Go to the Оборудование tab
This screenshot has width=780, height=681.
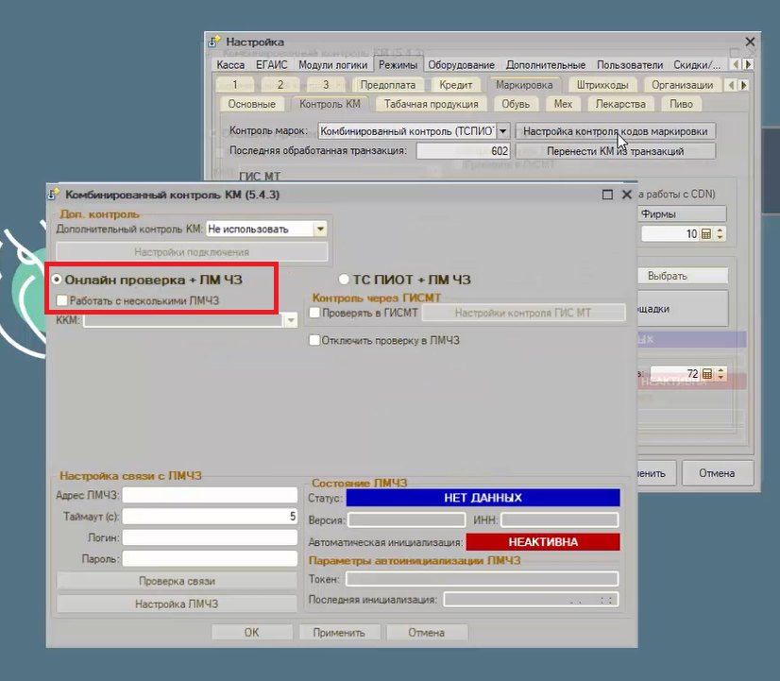461,64
